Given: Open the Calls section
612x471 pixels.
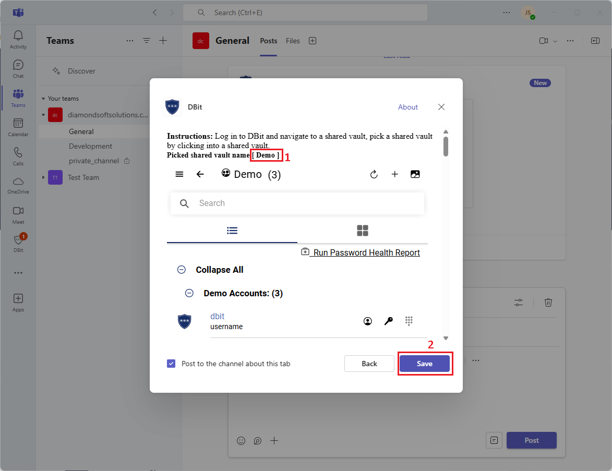Looking at the screenshot, I should (x=18, y=156).
